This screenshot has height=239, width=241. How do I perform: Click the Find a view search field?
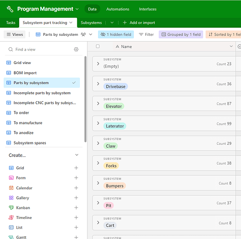42,49
